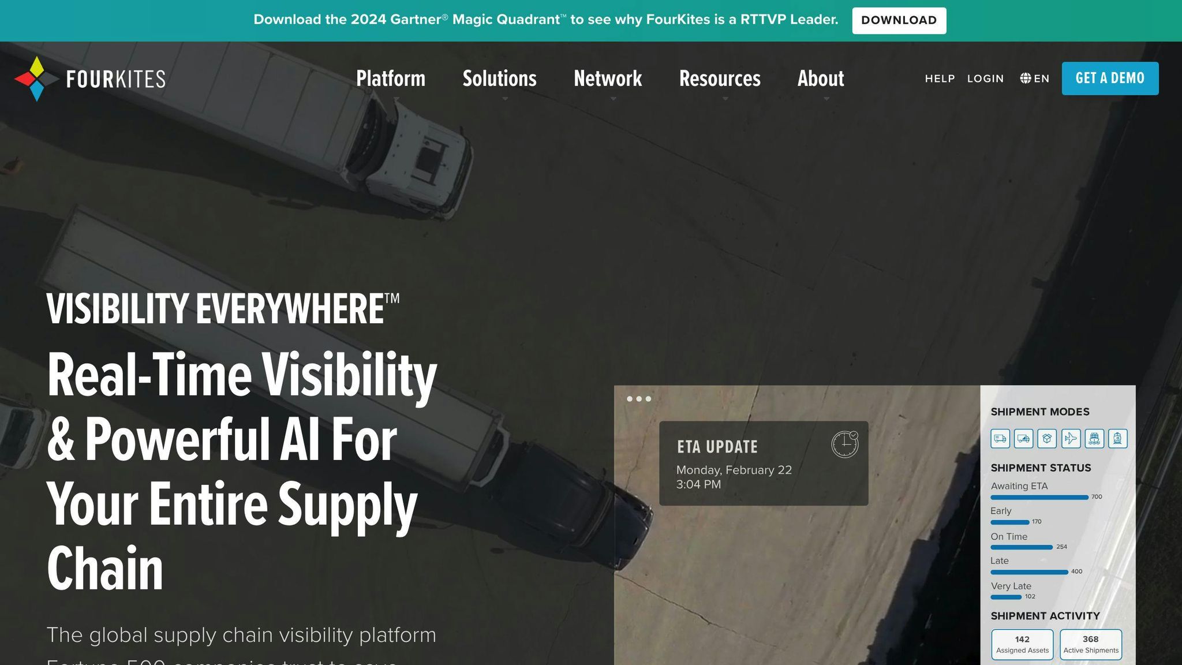Select the delivery truck shipment mode icon
The width and height of the screenshot is (1182, 665).
1000,439
